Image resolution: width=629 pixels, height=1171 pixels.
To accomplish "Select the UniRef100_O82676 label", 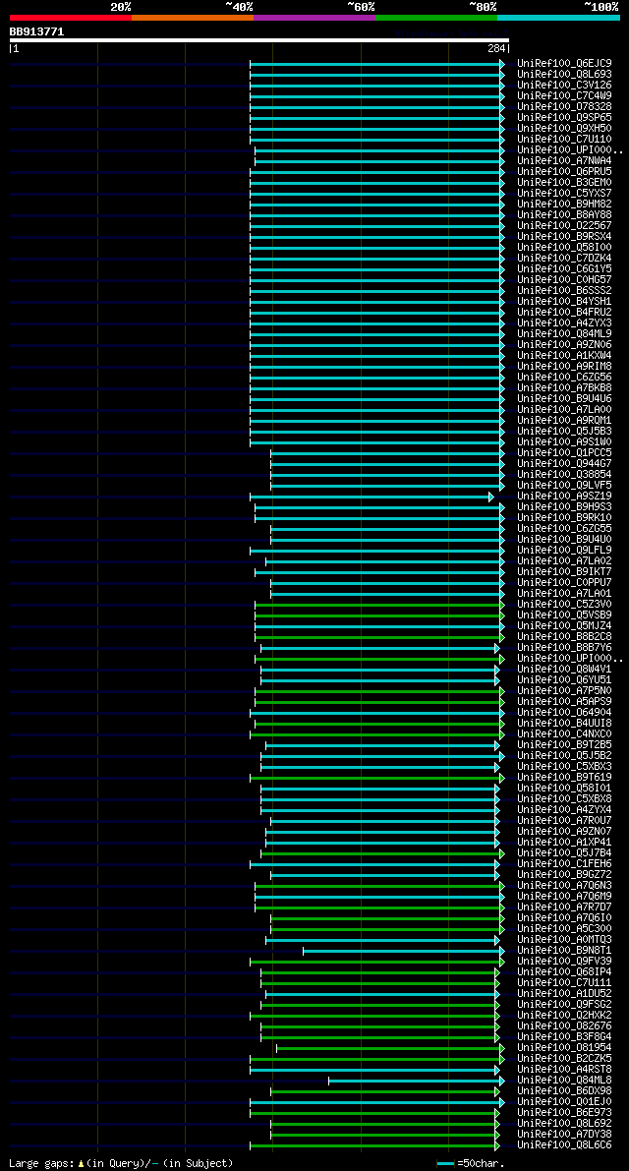I will [x=564, y=1026].
